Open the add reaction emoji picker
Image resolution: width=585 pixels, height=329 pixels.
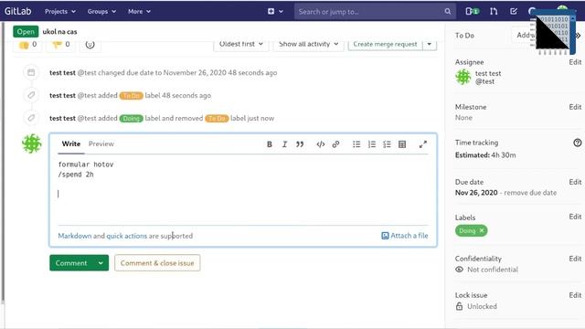click(x=90, y=45)
